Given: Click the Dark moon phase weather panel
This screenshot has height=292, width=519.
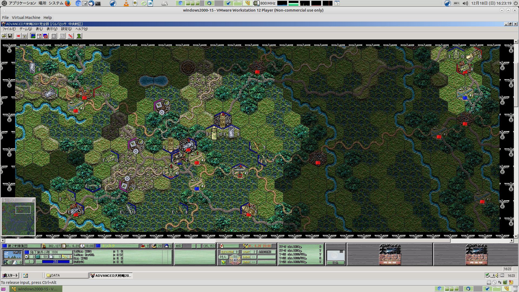Looking at the screenshot, I should click(335, 257).
